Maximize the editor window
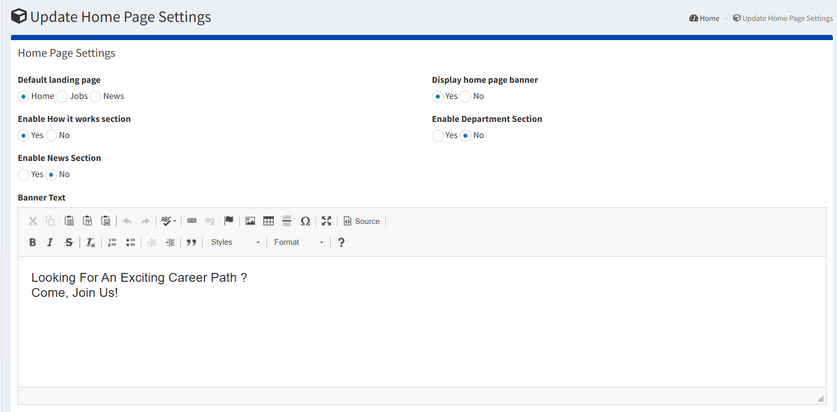Viewport: 837px width, 412px height. [x=326, y=221]
